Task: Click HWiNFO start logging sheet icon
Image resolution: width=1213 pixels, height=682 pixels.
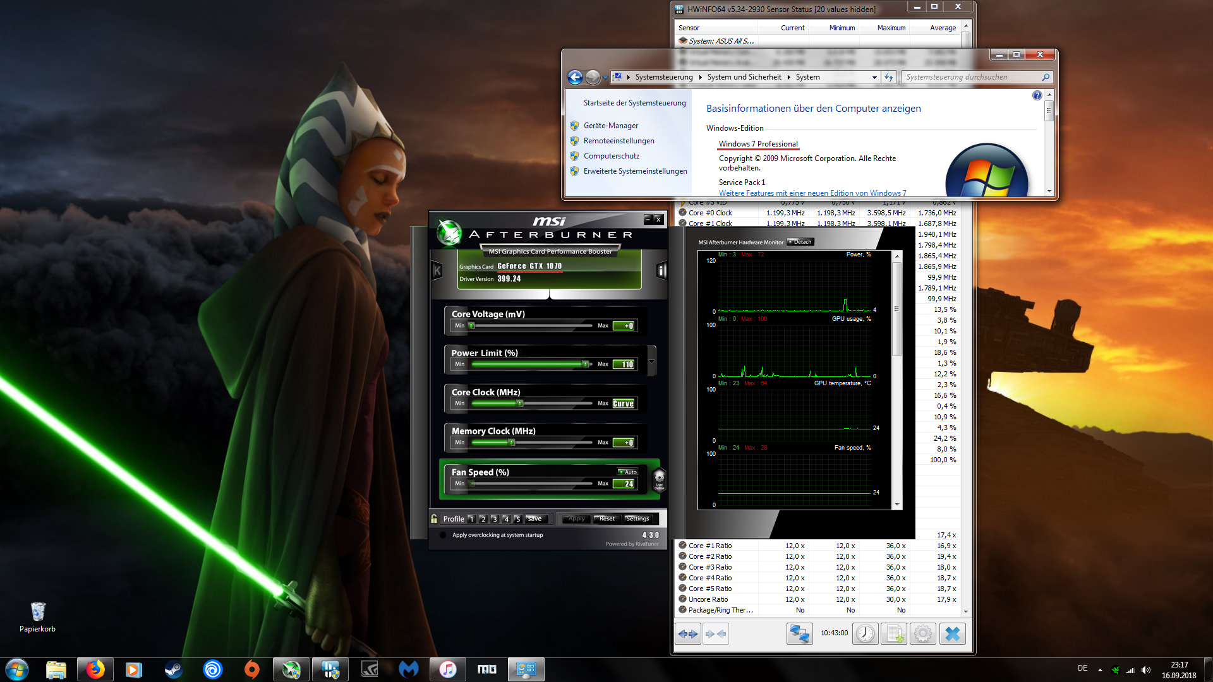Action: (894, 633)
